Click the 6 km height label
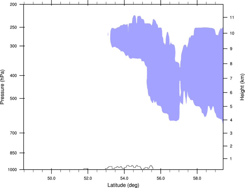The image size is (245, 188). coord(231,93)
